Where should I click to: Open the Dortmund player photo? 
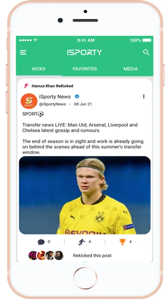(x=85, y=195)
